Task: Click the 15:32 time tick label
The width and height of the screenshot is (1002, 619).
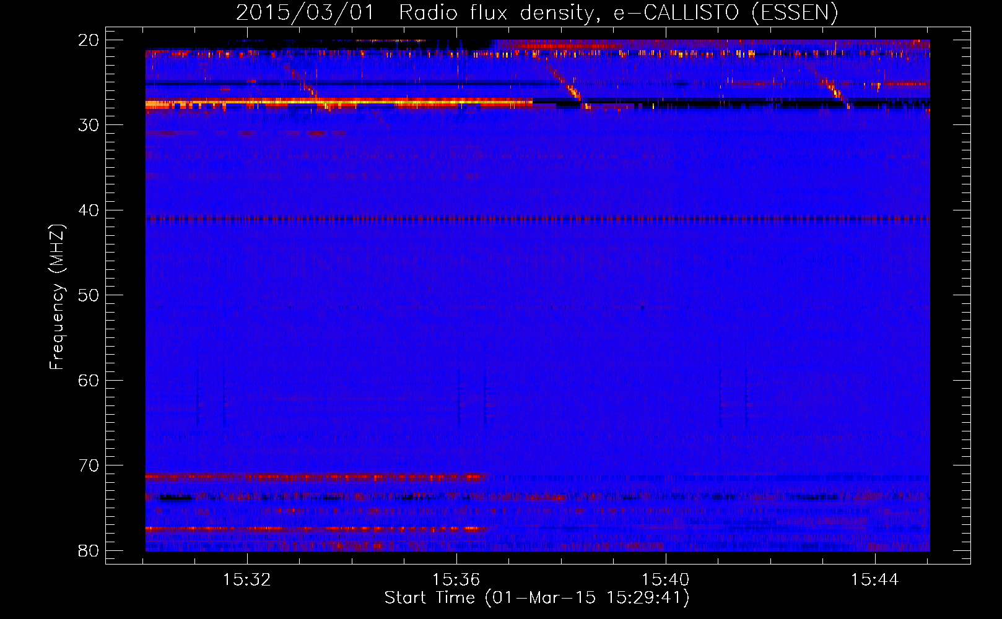Action: tap(247, 580)
